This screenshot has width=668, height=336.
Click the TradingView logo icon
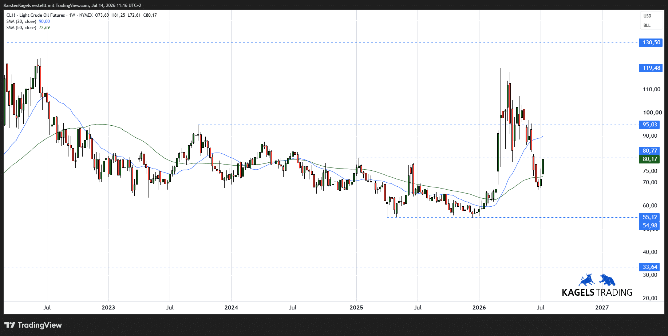pos(9,325)
